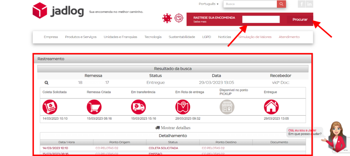Click the Documento column header
The height and width of the screenshot is (156, 350).
pyautogui.click(x=279, y=142)
